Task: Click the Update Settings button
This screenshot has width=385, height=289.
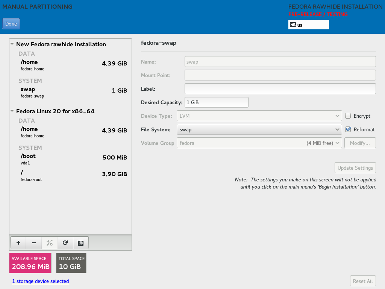Action: point(355,167)
